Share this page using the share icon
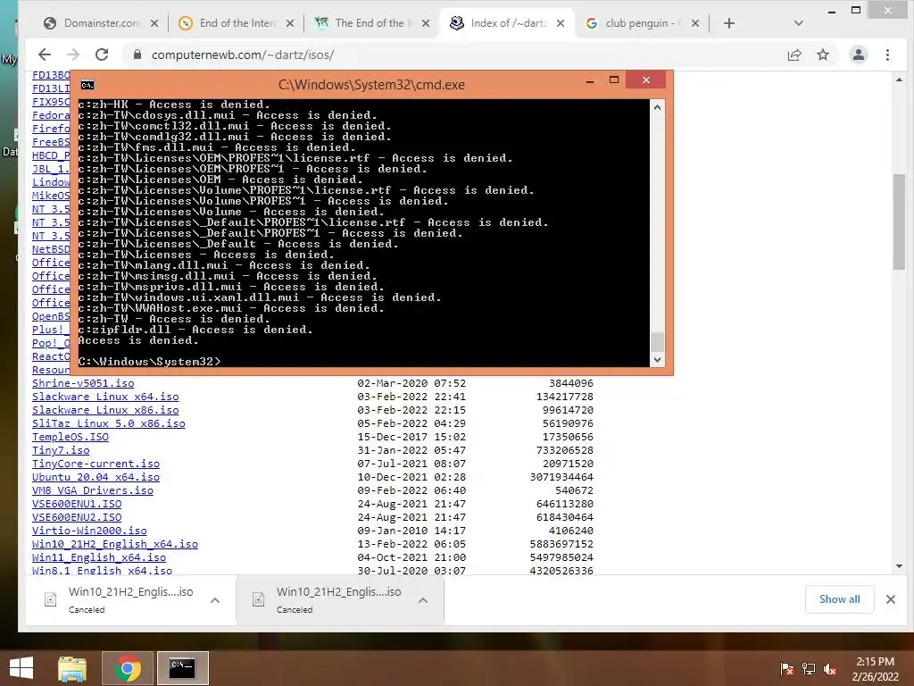The height and width of the screenshot is (686, 914). pos(794,54)
